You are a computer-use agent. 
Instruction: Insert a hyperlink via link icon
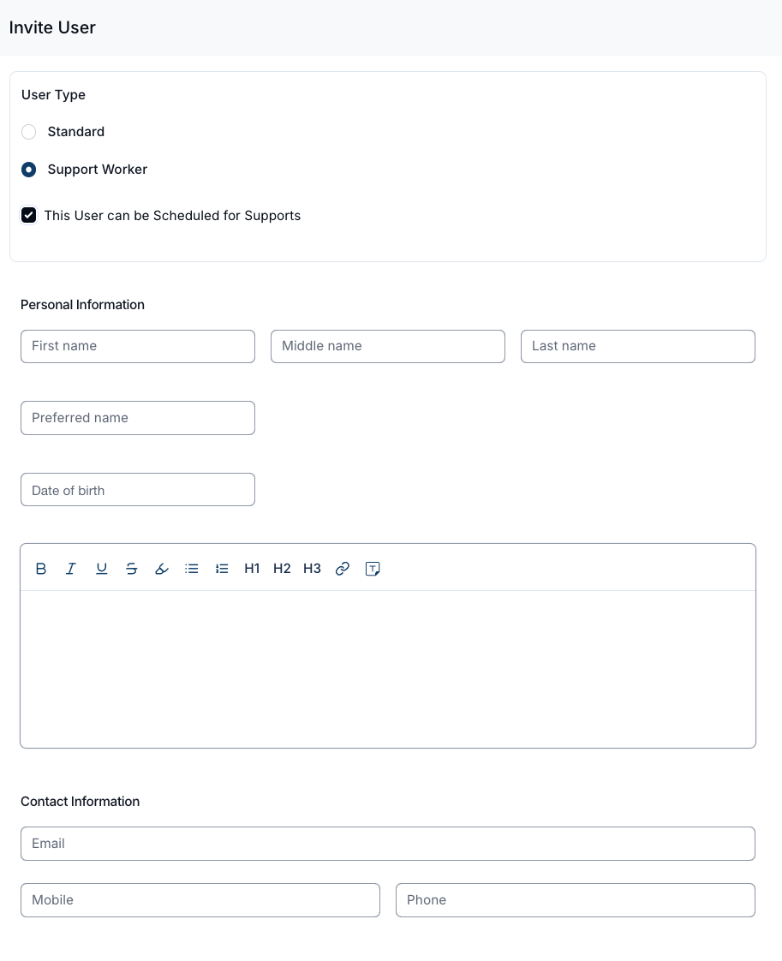343,569
